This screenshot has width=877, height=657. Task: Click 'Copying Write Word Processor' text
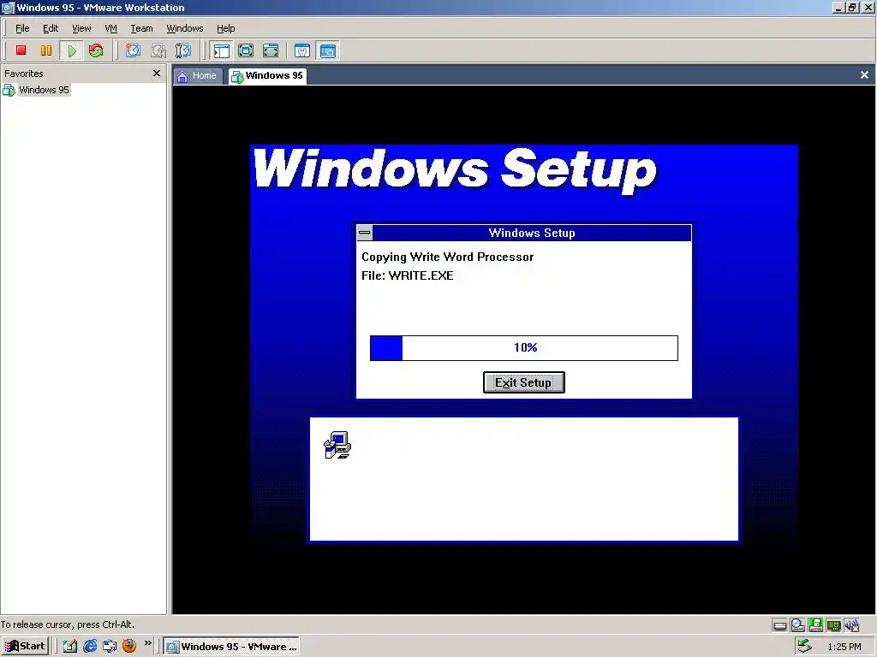coord(447,257)
